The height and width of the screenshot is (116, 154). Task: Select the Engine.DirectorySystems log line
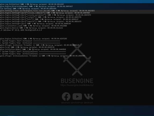(x=36, y=6)
